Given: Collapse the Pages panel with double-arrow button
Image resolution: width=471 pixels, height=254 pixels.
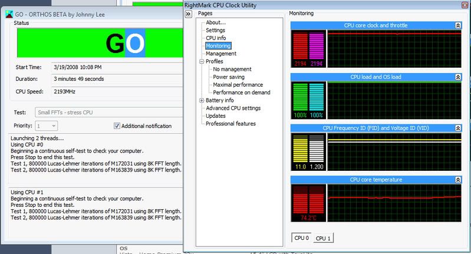Looking at the screenshot, I should (x=188, y=14).
